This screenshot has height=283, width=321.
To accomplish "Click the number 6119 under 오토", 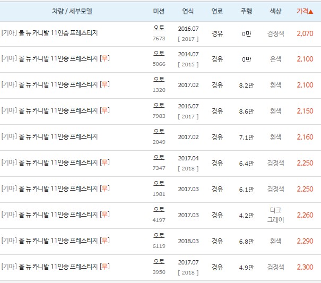I will click(159, 246).
